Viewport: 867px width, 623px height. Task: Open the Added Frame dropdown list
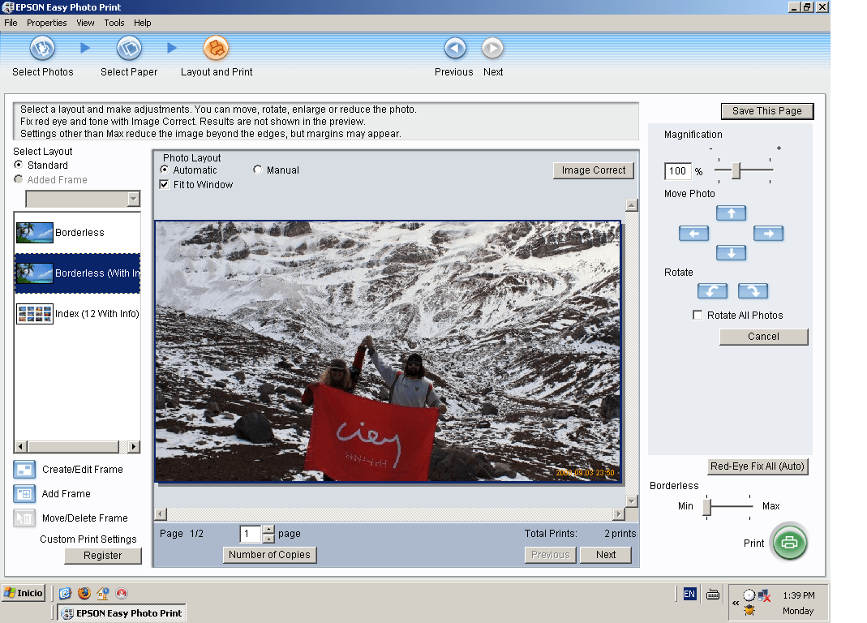[134, 200]
